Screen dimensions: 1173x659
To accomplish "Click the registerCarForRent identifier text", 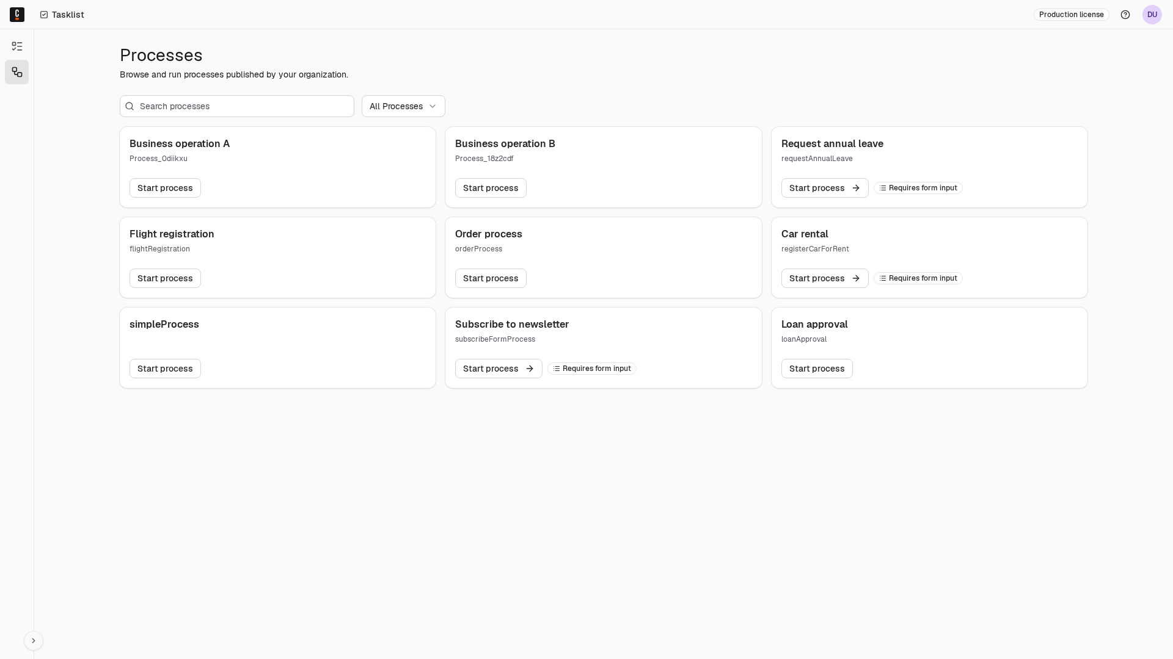I will click(815, 249).
